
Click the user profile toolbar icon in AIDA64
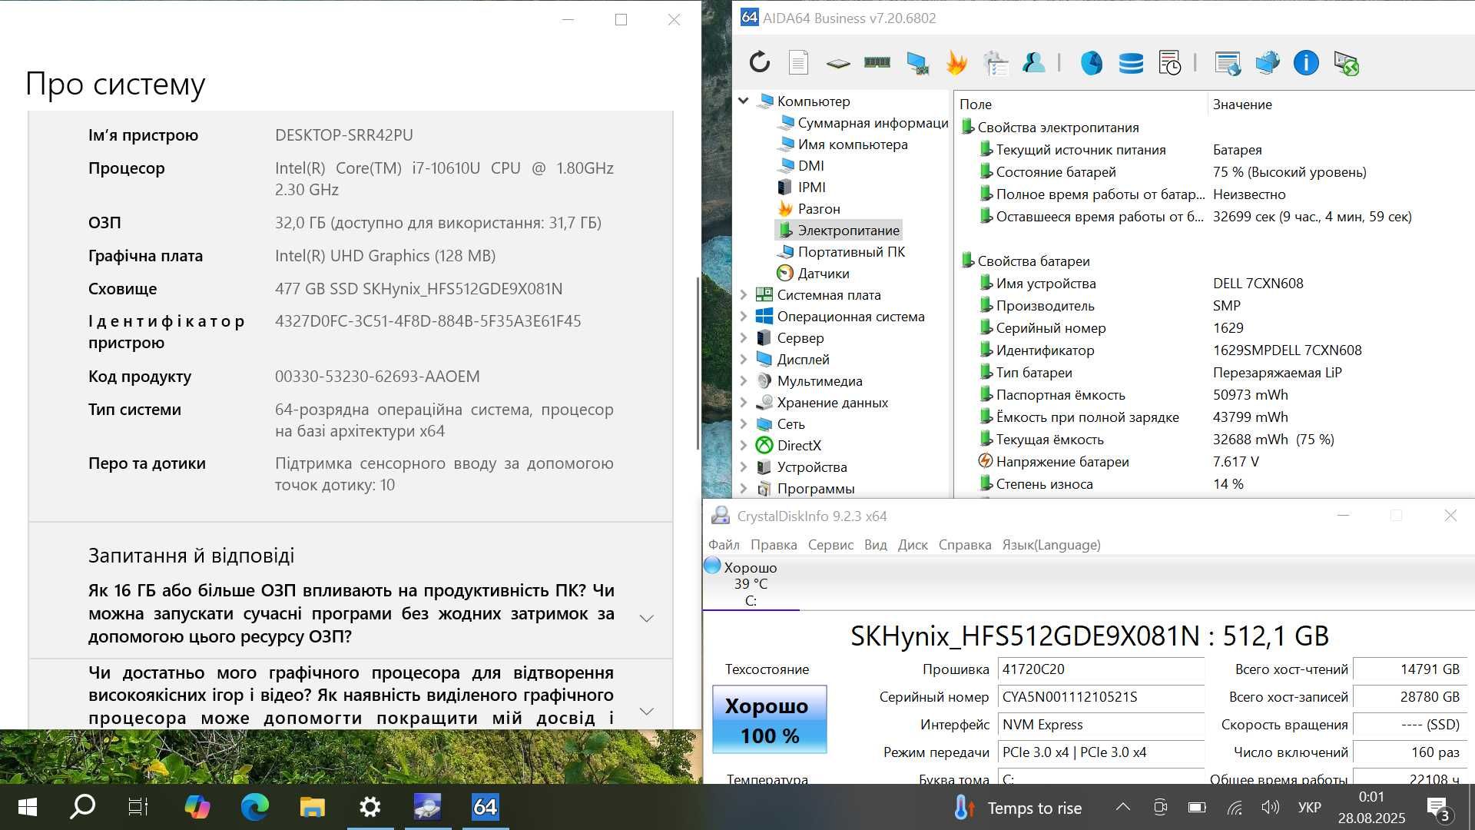[x=1033, y=62]
